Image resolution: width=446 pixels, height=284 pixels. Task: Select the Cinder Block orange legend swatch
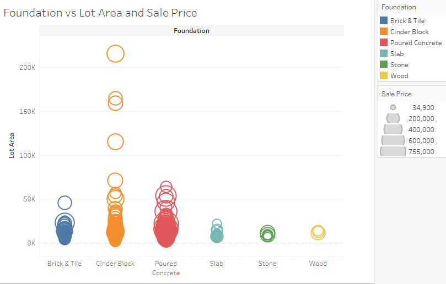383,31
